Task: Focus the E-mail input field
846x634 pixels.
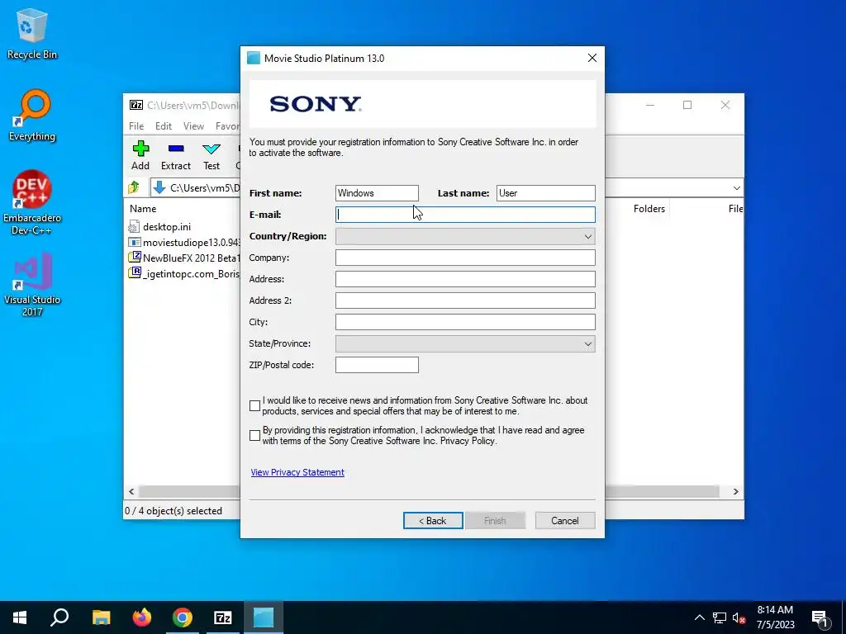Action: 465,215
